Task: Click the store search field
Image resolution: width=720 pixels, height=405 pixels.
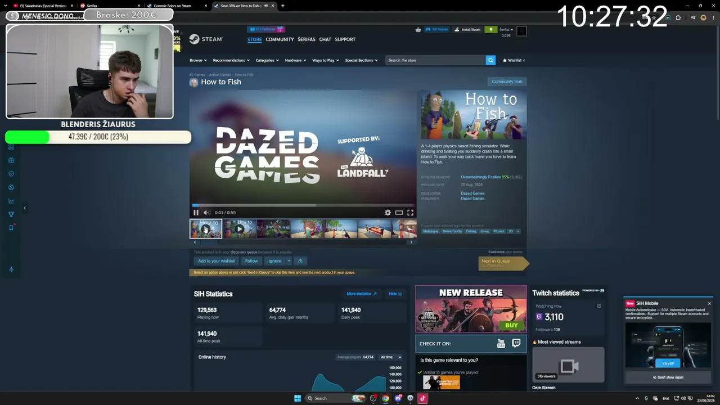Action: 435,60
